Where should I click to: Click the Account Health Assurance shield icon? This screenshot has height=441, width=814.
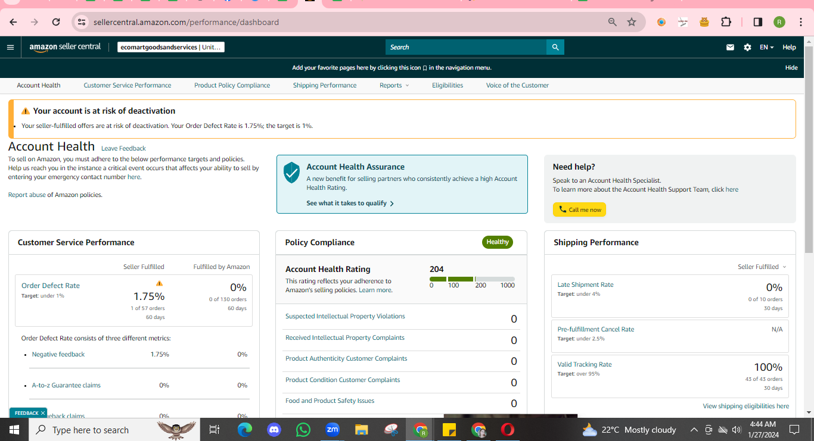pos(291,173)
